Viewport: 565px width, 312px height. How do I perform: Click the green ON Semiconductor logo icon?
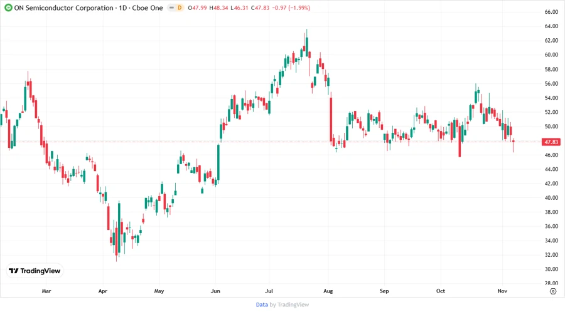click(x=8, y=8)
